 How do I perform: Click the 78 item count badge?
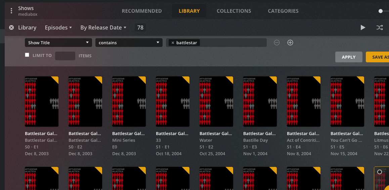coord(140,27)
